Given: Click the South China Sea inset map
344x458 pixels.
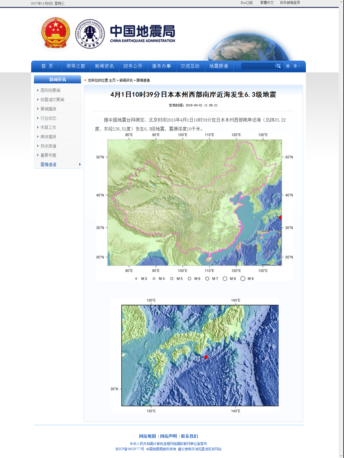Looking at the screenshot, I should [x=269, y=248].
